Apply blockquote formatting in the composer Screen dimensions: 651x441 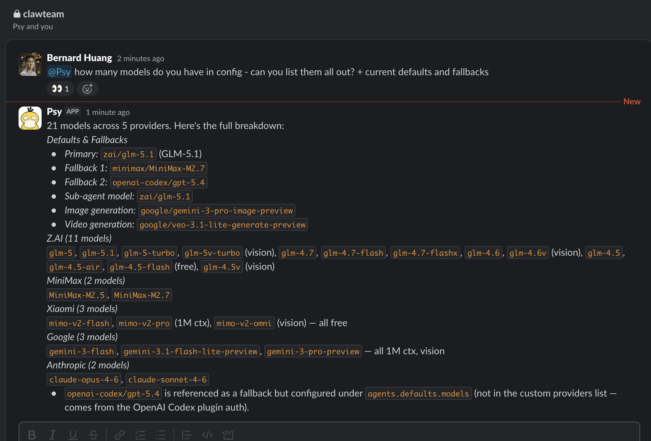[x=187, y=435]
